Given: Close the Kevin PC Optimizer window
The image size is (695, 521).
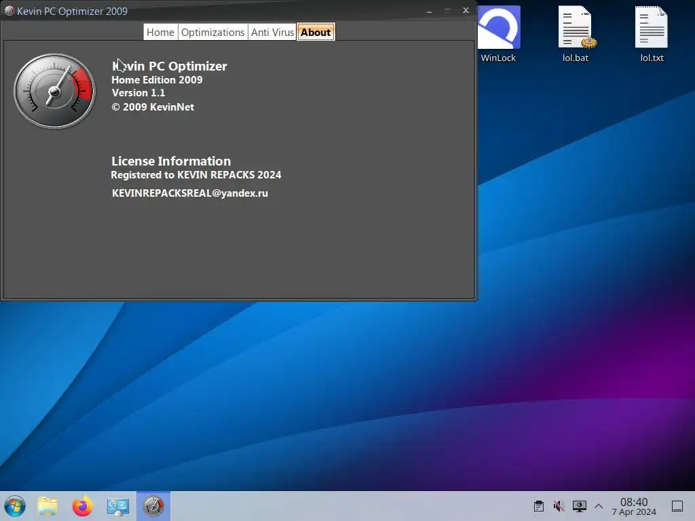Looking at the screenshot, I should tap(466, 10).
